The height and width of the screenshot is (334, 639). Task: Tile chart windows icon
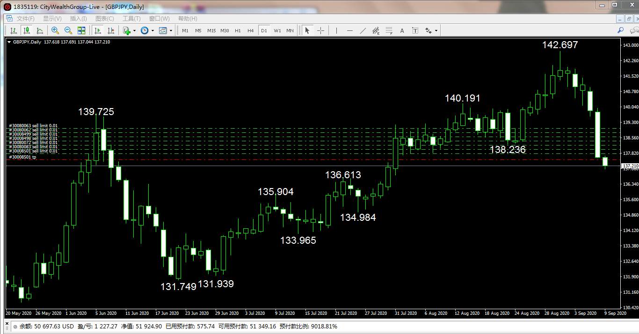[x=81, y=30]
